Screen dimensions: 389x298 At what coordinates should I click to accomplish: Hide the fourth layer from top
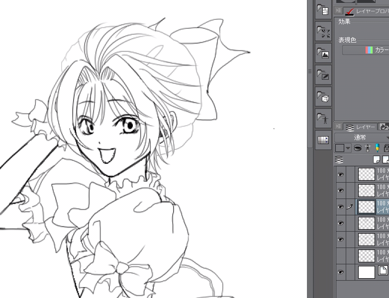click(x=341, y=223)
